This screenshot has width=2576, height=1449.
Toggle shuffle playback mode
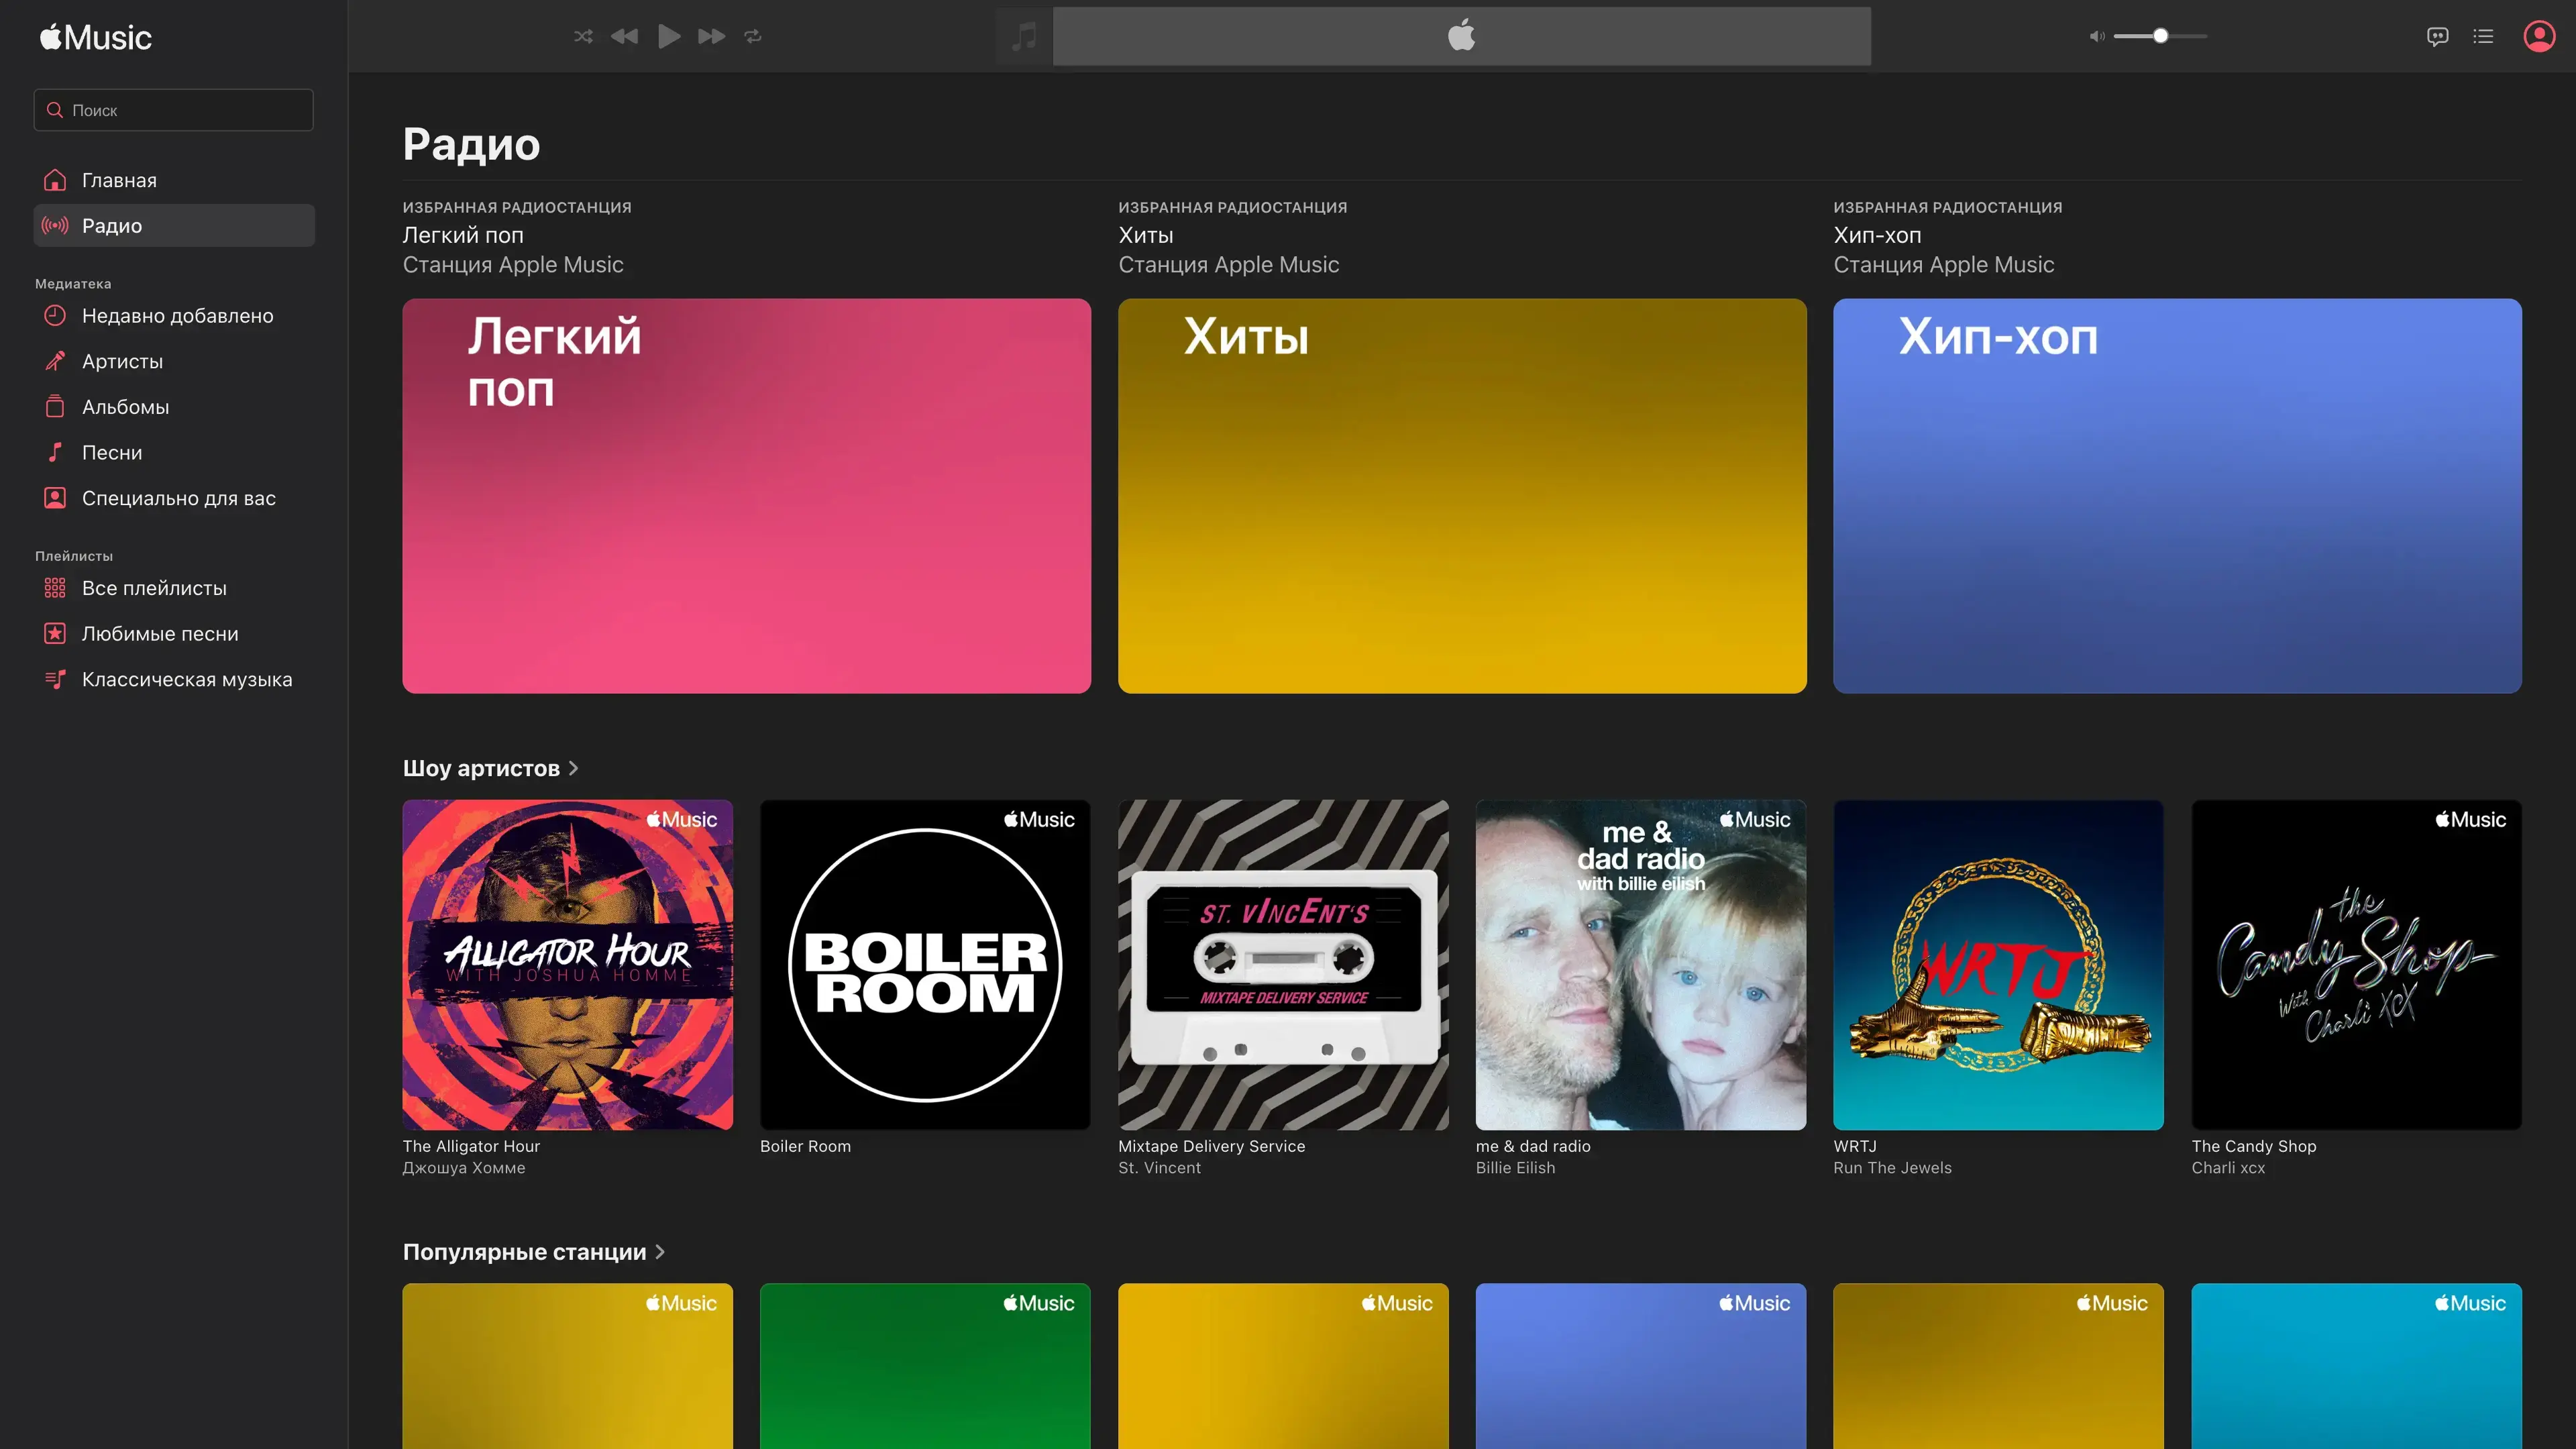pyautogui.click(x=583, y=36)
